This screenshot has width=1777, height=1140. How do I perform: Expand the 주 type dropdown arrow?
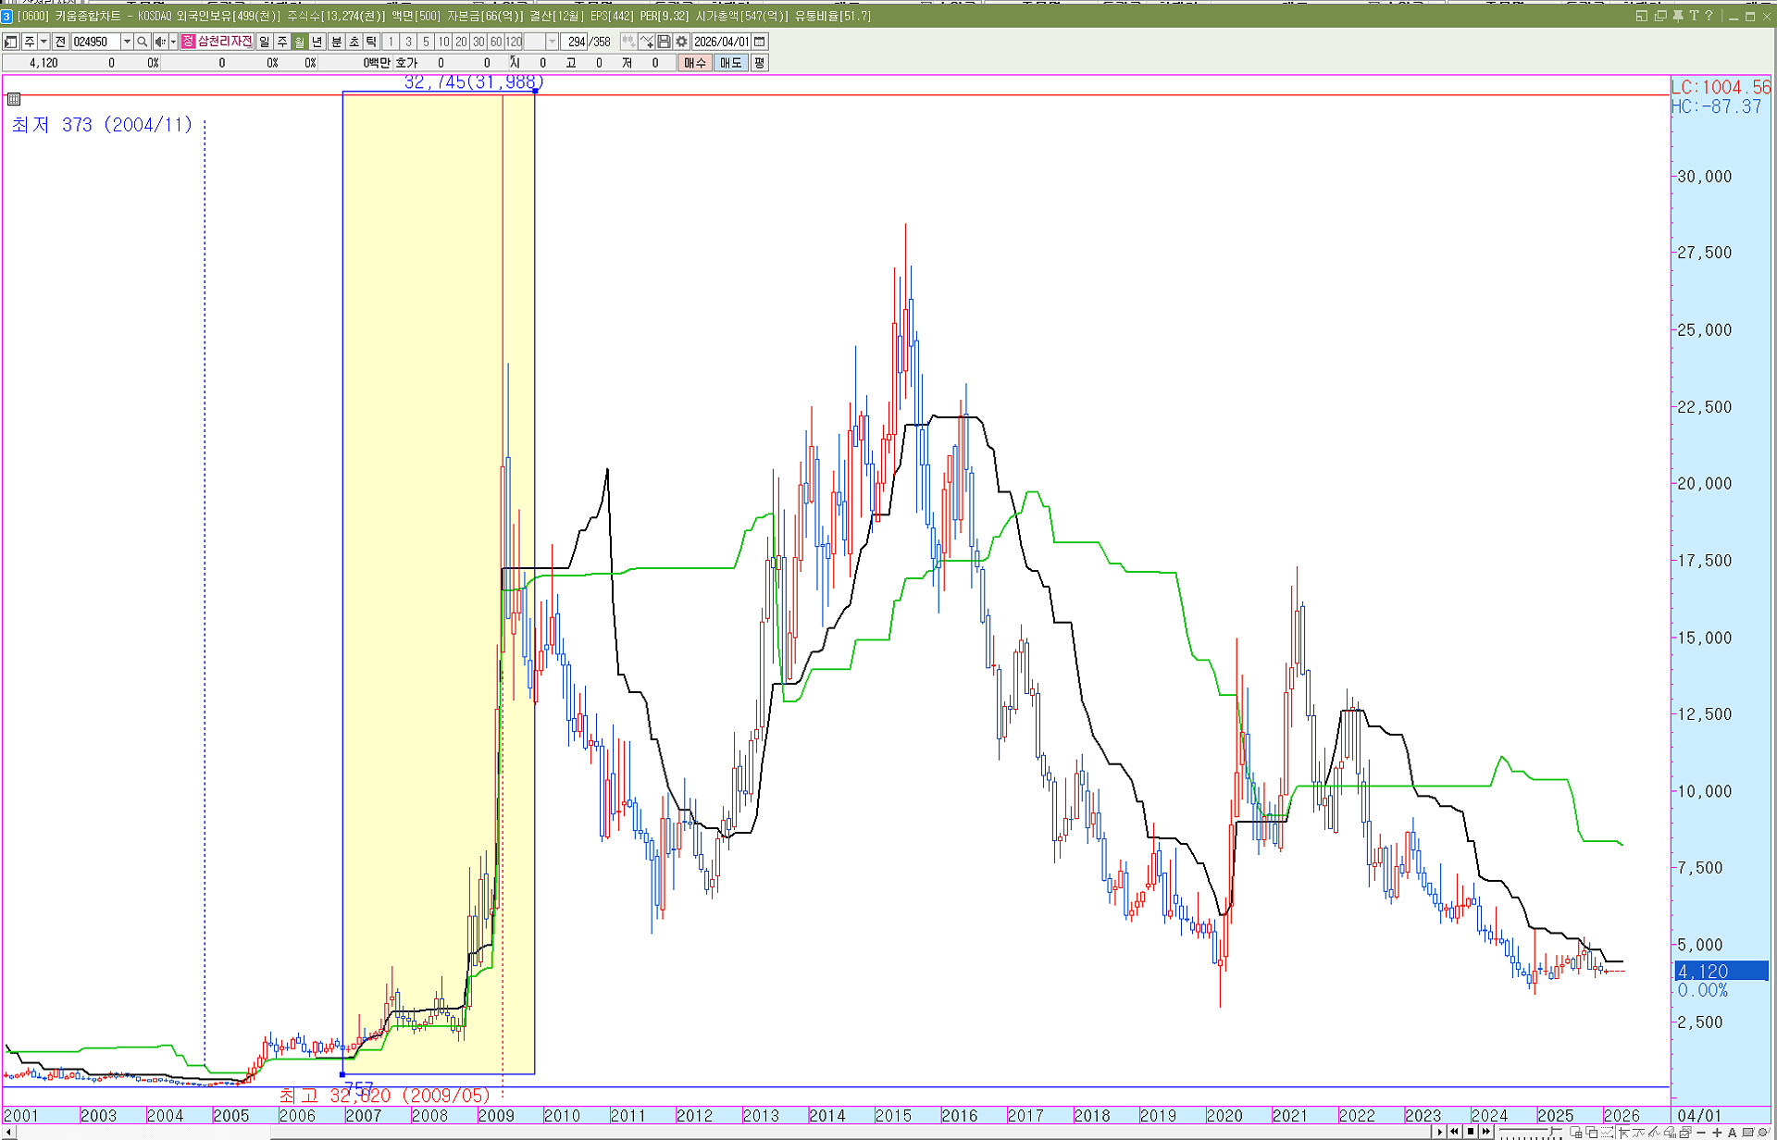pyautogui.click(x=43, y=42)
